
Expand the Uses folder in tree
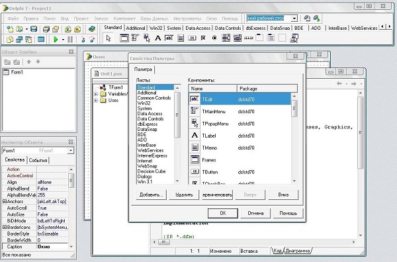pyautogui.click(x=96, y=101)
